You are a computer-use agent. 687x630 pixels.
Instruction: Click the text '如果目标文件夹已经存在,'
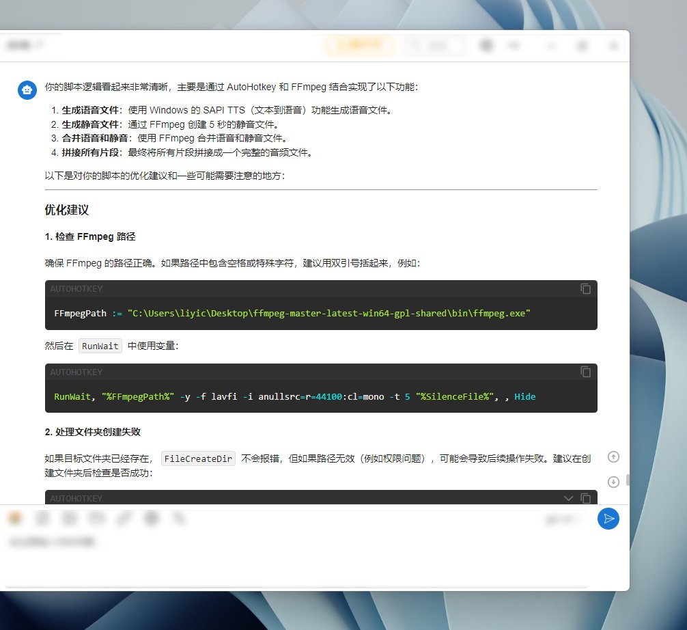point(98,458)
